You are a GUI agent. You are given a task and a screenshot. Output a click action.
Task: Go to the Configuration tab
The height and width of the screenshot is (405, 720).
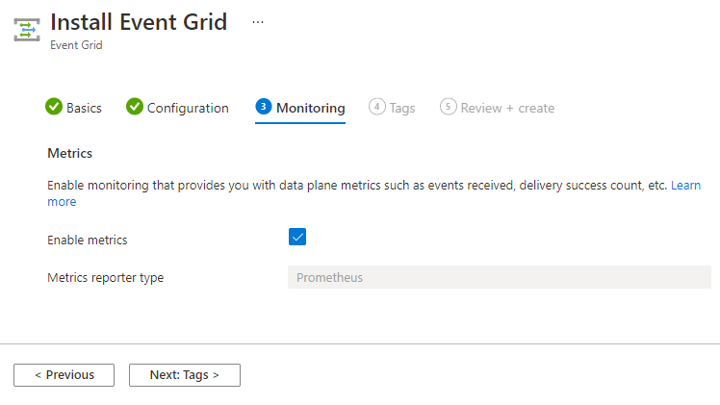point(188,108)
